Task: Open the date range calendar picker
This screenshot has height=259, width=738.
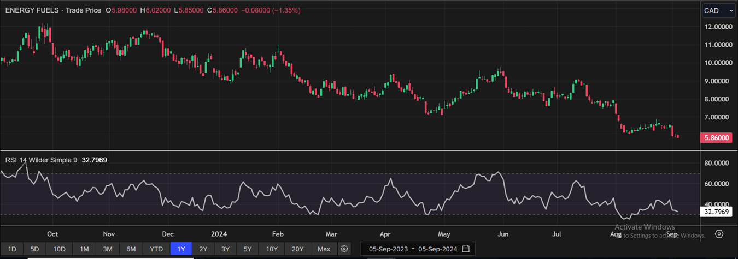Action: [x=466, y=249]
